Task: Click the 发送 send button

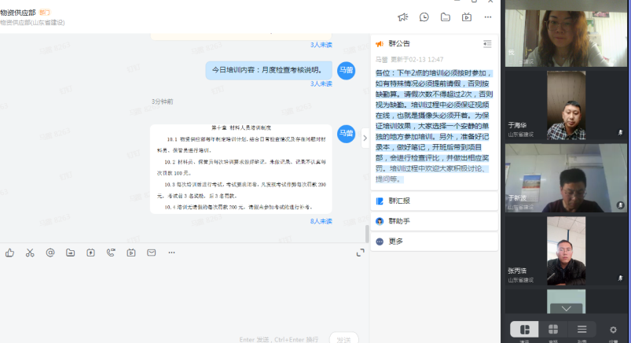Action: (343, 338)
